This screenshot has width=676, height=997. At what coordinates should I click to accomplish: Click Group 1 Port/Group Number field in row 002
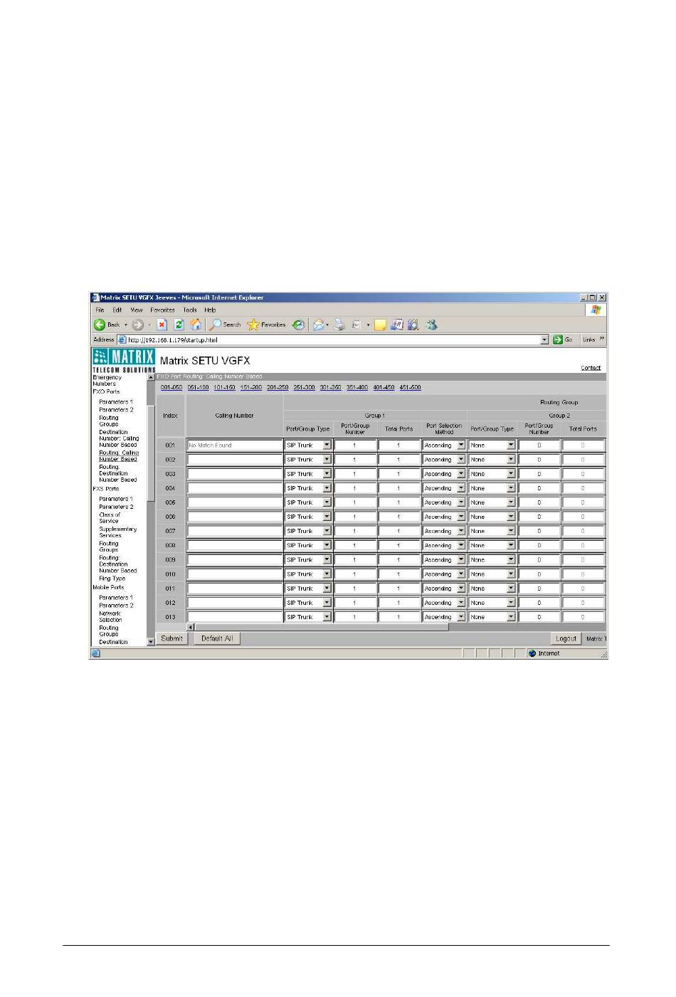pos(355,460)
